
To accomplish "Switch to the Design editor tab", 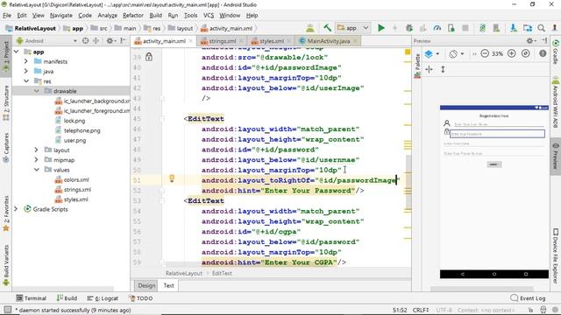I will (x=146, y=285).
